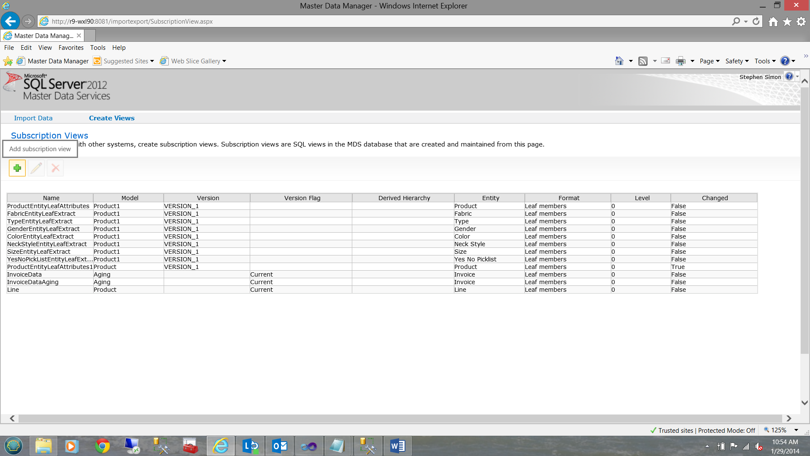
Task: Select the Create Views tab
Action: tap(111, 118)
